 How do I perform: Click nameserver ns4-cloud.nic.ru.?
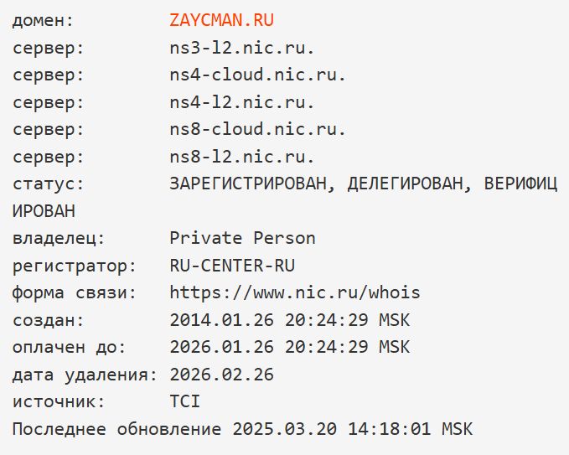coord(257,75)
